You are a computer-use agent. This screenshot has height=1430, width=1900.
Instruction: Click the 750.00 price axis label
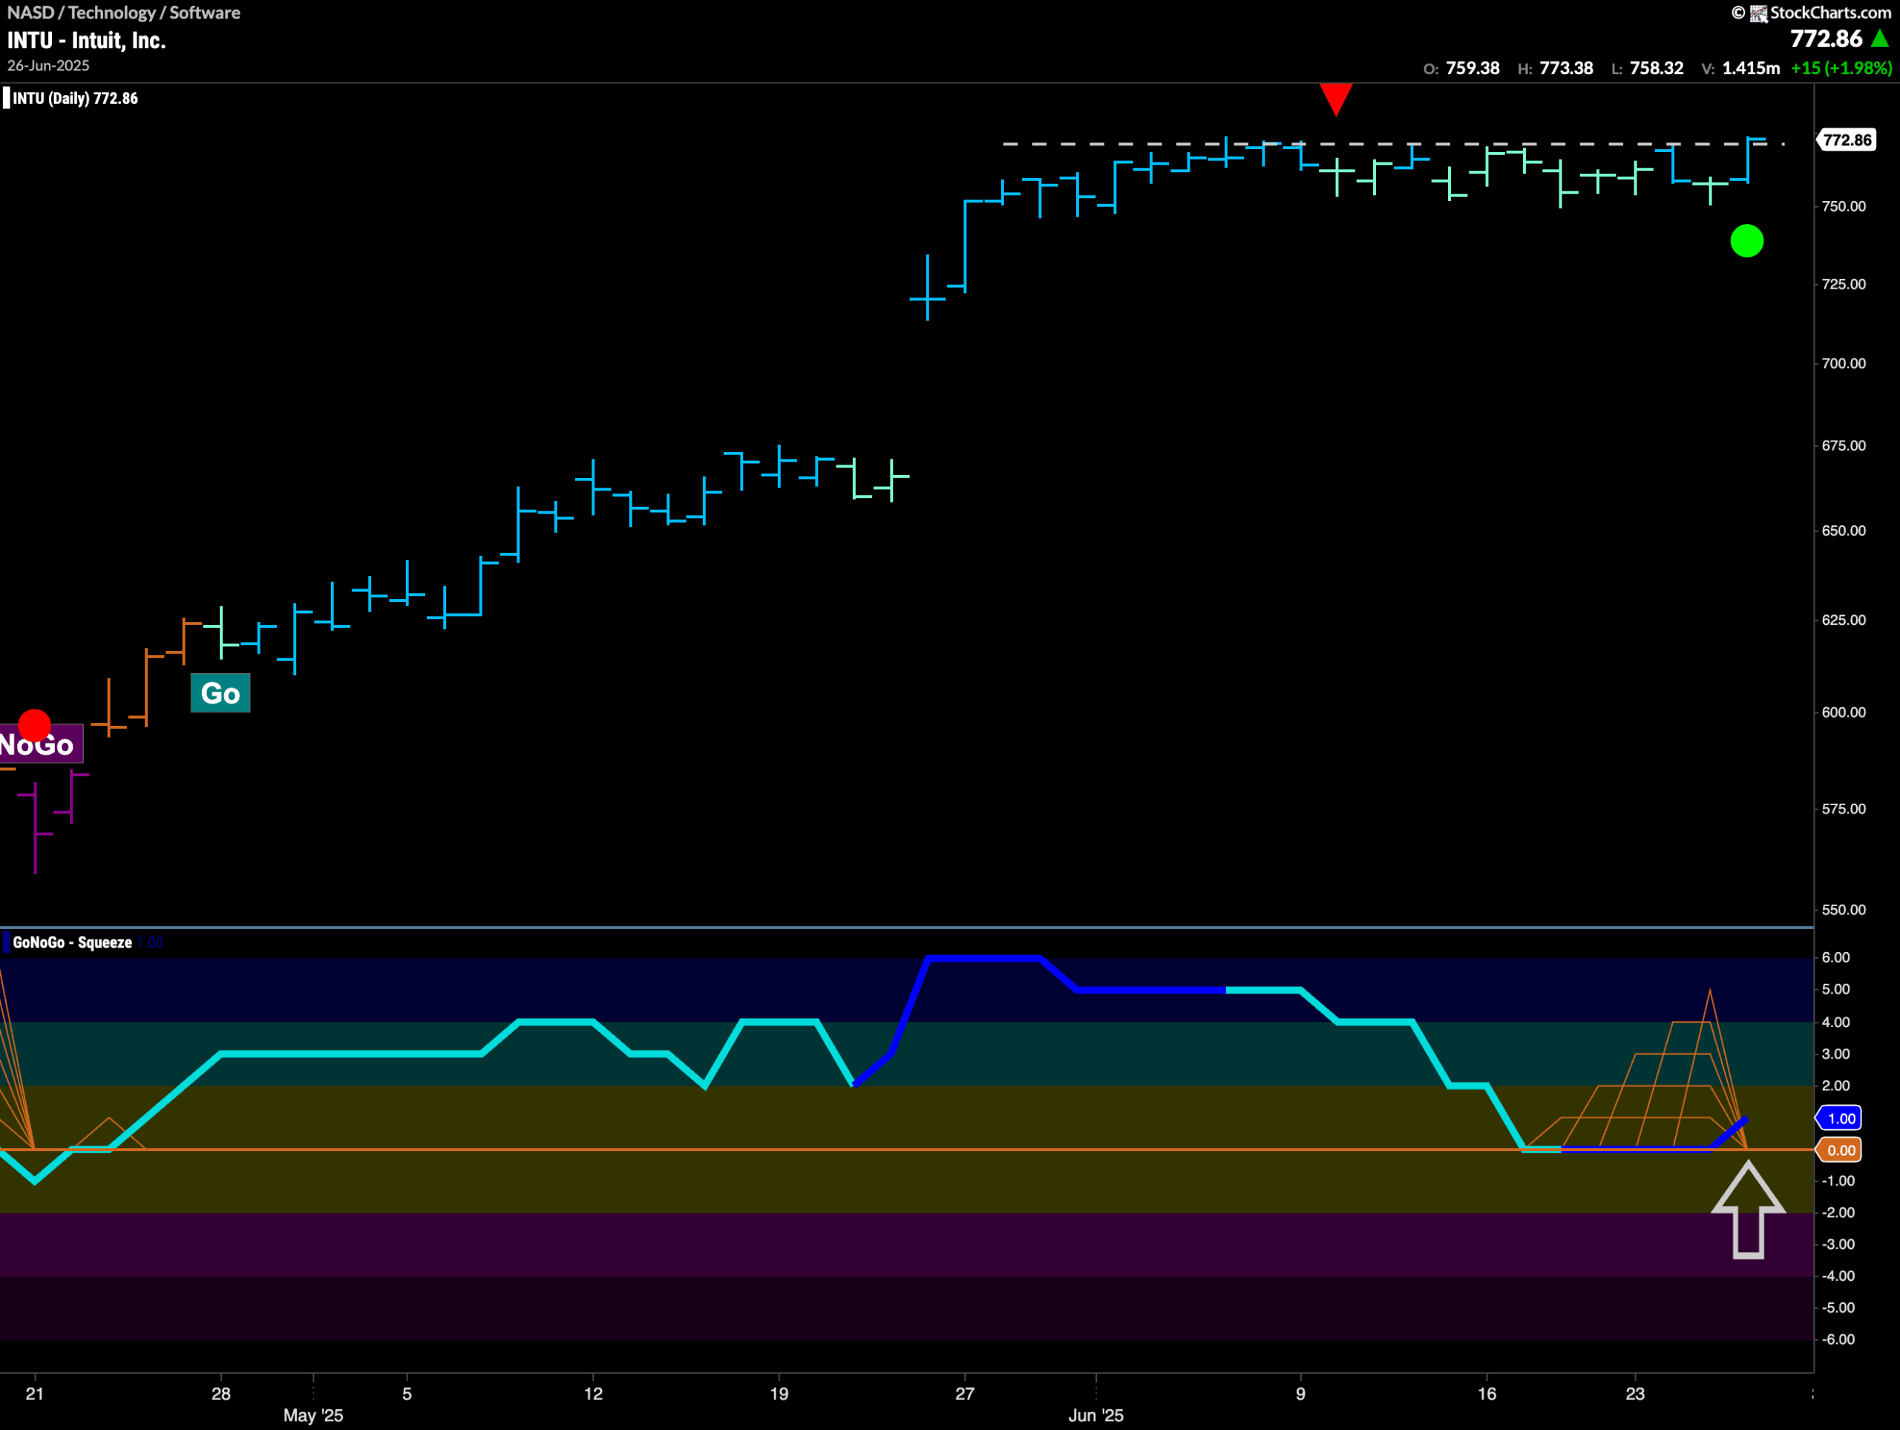tap(1844, 206)
